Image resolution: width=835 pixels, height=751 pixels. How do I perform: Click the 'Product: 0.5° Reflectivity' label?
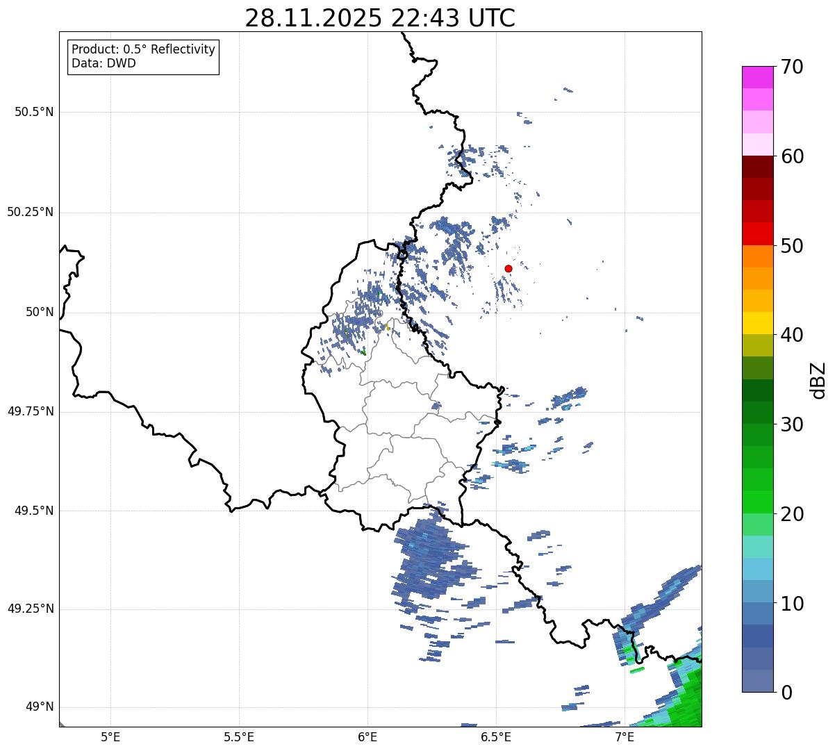143,49
